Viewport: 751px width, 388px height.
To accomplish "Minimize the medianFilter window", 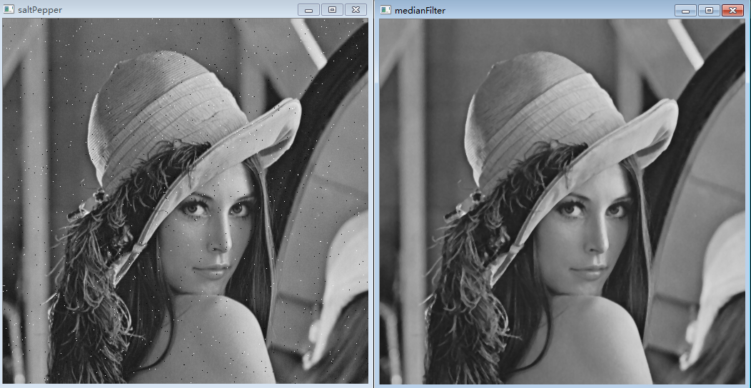I will pos(686,11).
